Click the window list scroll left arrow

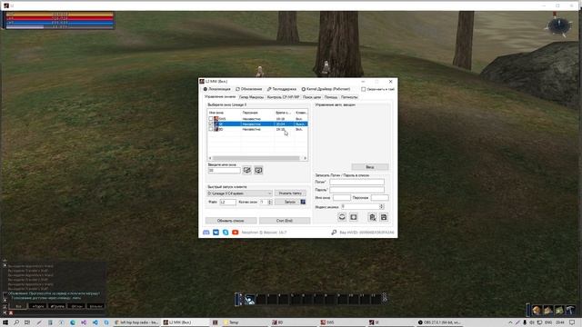[x=210, y=158]
